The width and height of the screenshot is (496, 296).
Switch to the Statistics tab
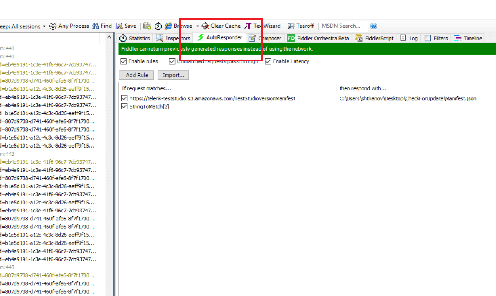(x=135, y=38)
